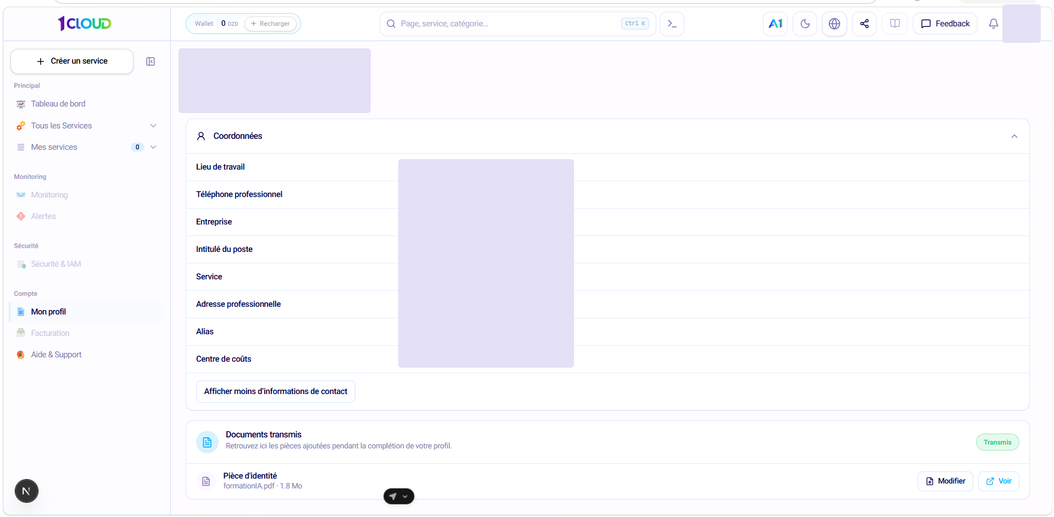1054x517 pixels.
Task: Toggle dark mode moon icon
Action: pyautogui.click(x=805, y=24)
